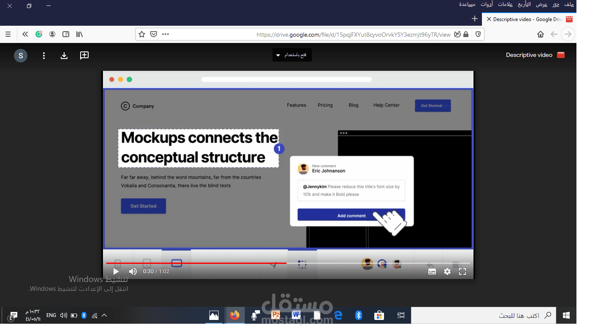Screen dimensions: 595x333
Task: Open the tracking protection shield panel
Action: (x=478, y=34)
